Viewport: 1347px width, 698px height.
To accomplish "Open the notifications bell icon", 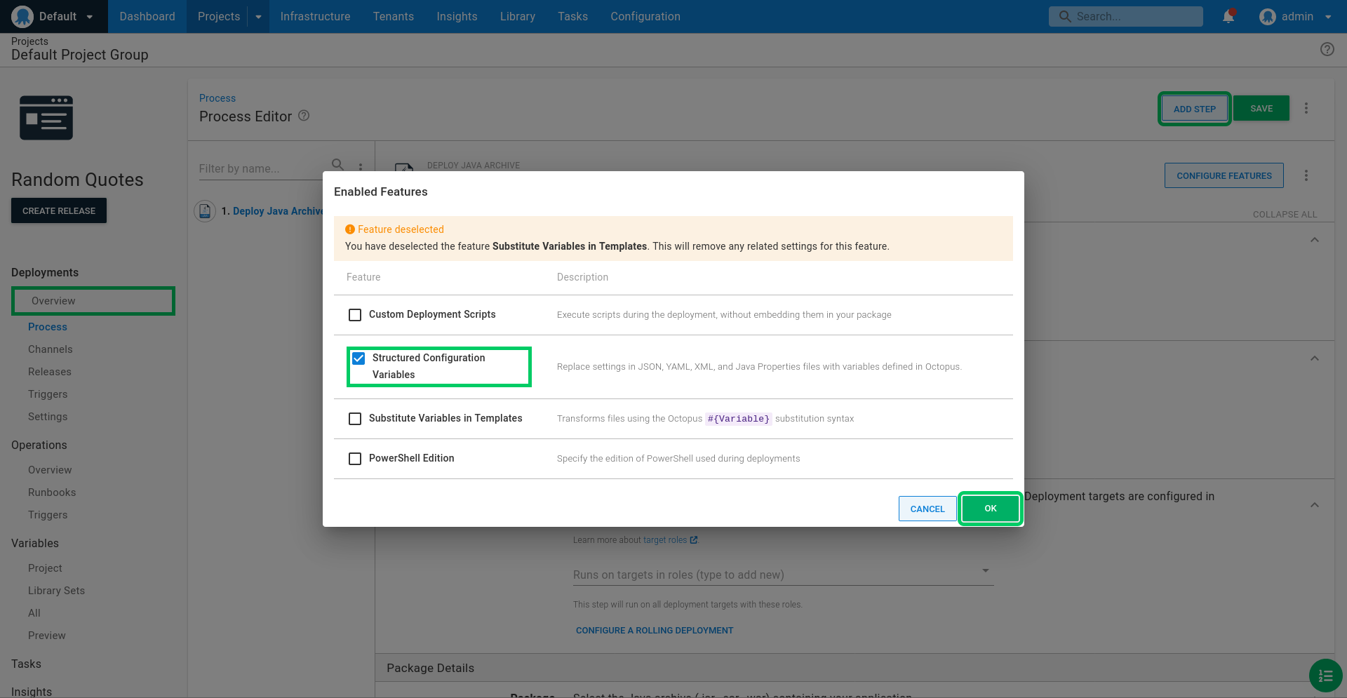I will pos(1228,16).
